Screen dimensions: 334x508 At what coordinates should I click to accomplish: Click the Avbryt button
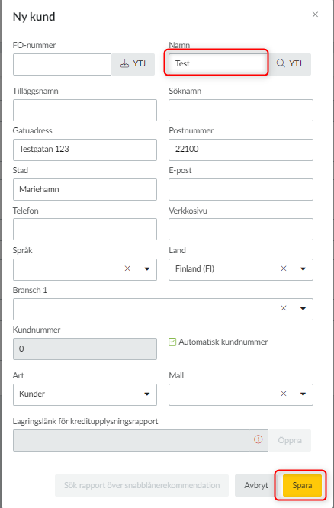coord(256,485)
